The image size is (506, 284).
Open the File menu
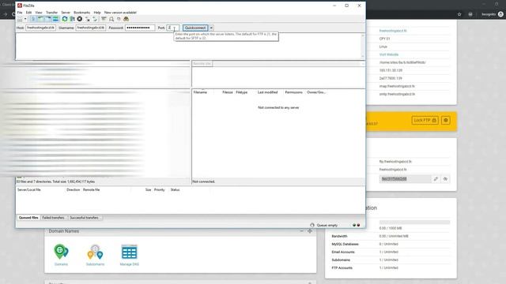coord(20,13)
